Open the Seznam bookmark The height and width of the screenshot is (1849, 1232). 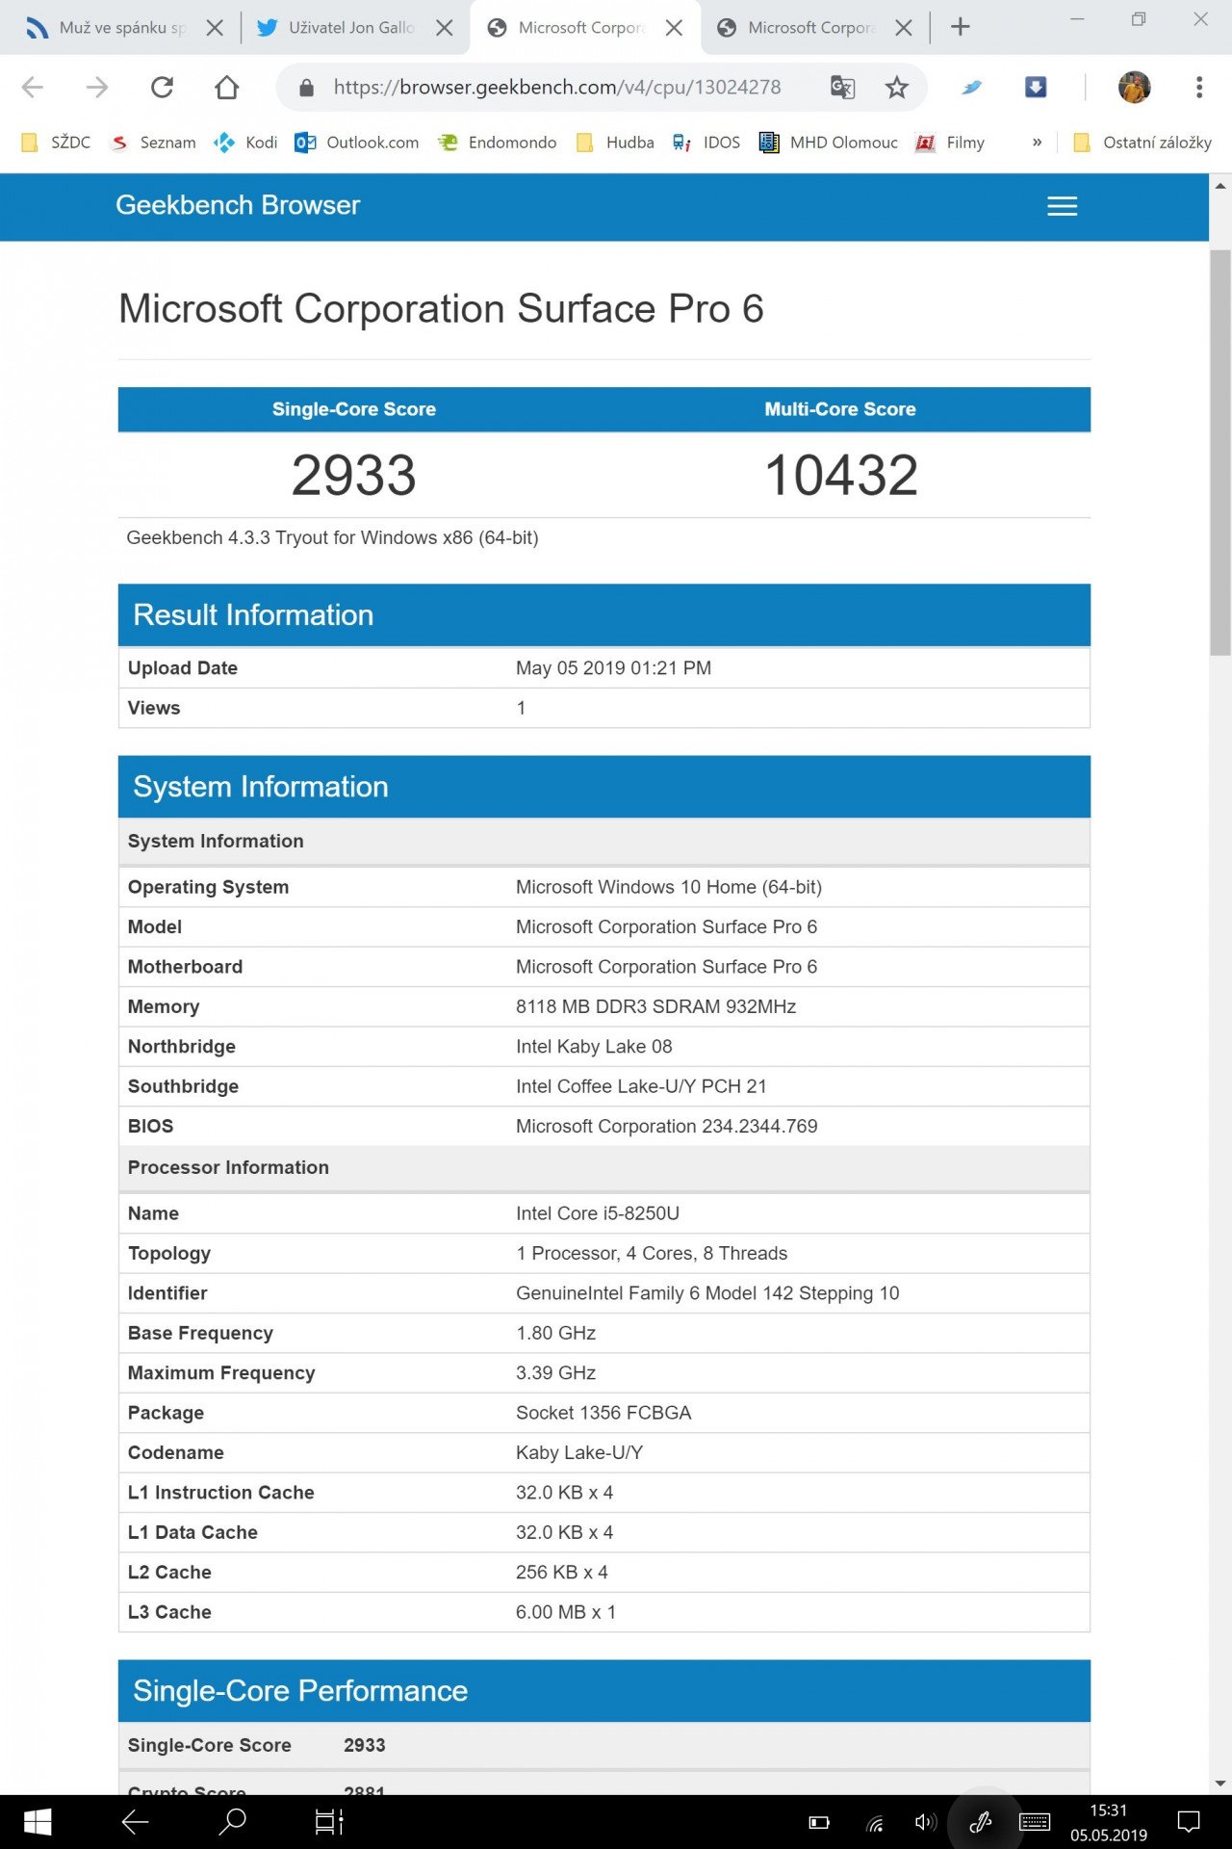[154, 143]
